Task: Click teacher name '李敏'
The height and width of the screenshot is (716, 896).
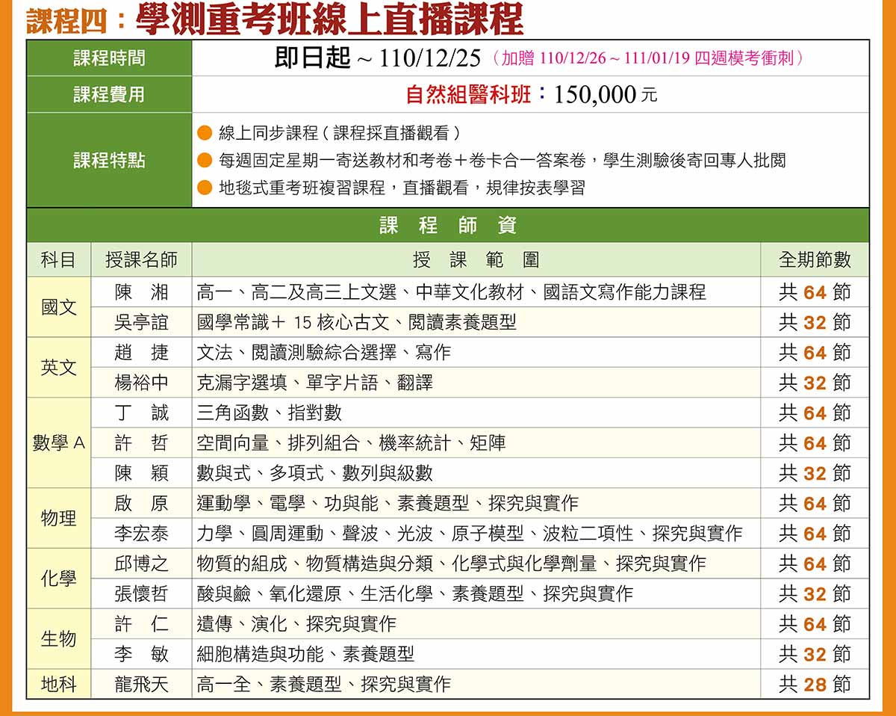Action: pos(142,655)
